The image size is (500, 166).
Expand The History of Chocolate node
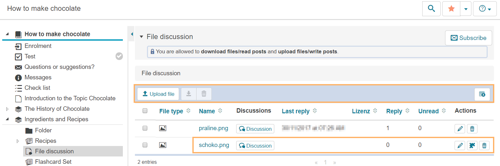point(7,109)
